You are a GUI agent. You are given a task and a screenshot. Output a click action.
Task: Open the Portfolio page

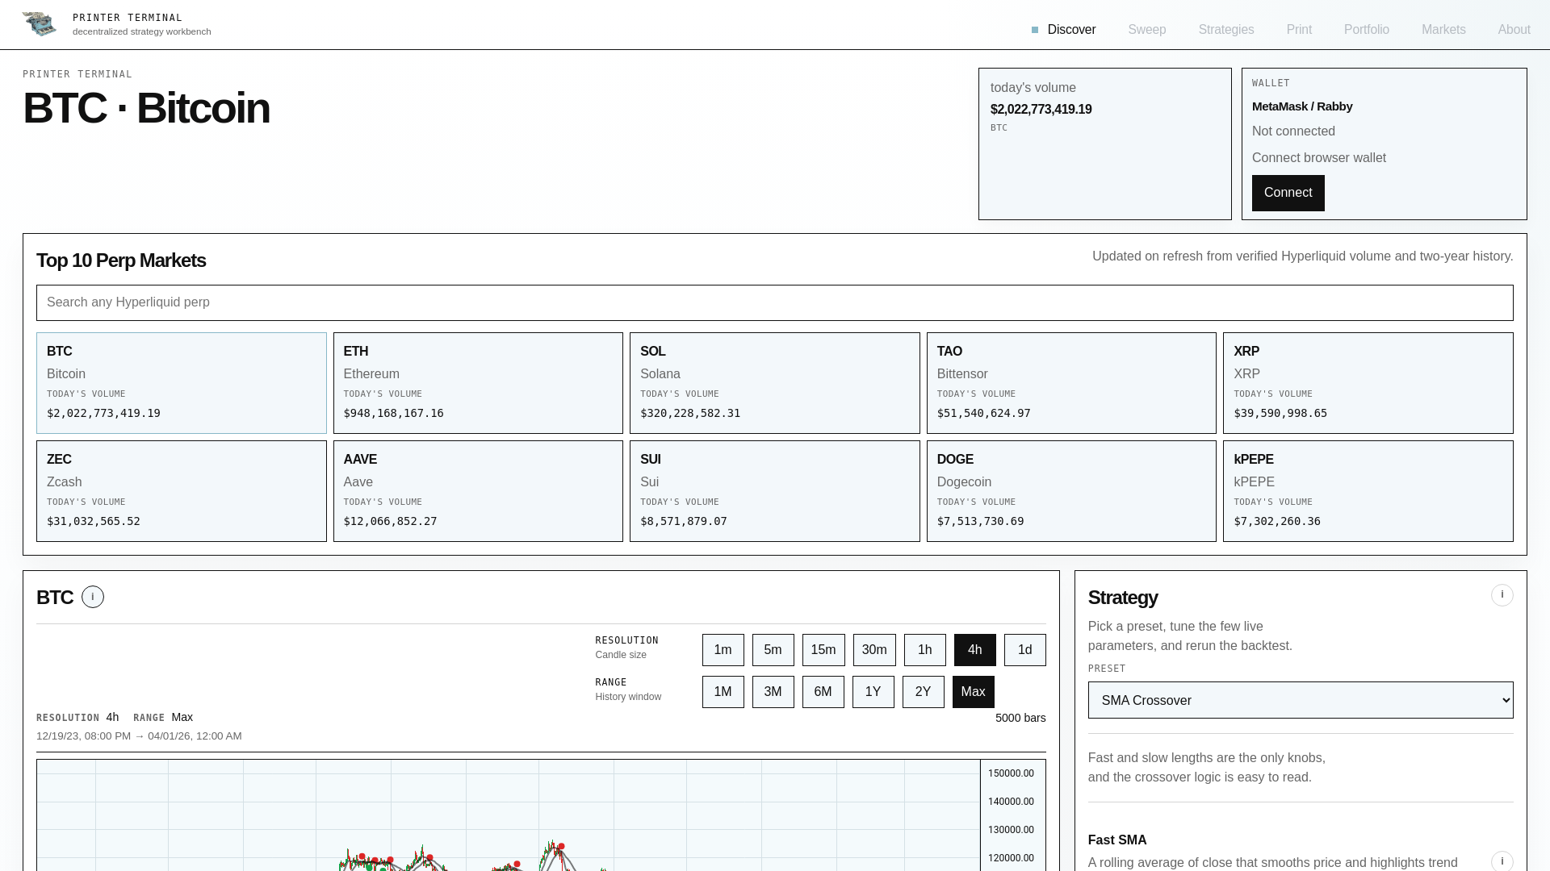pyautogui.click(x=1366, y=30)
